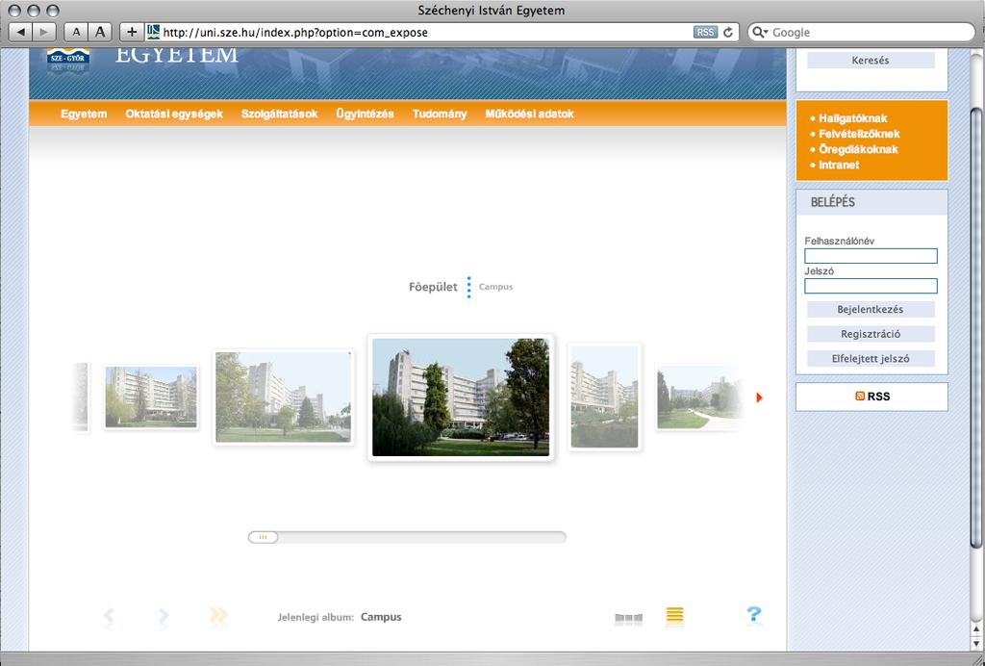Open the Intranet link
985x666 pixels.
[x=839, y=165]
